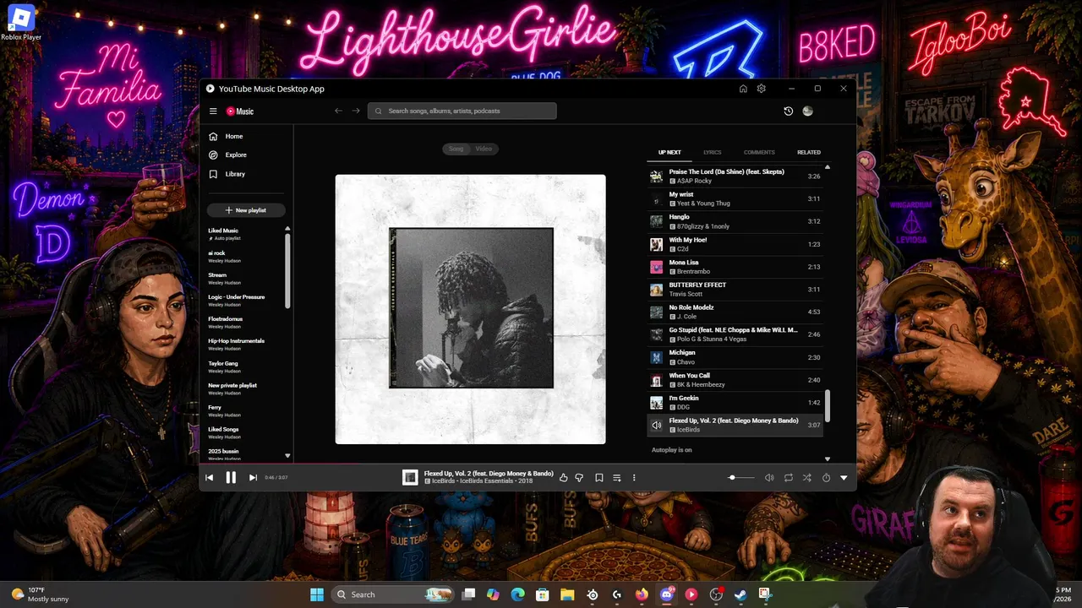Open the Roblox Player desktop shortcut

(21, 23)
